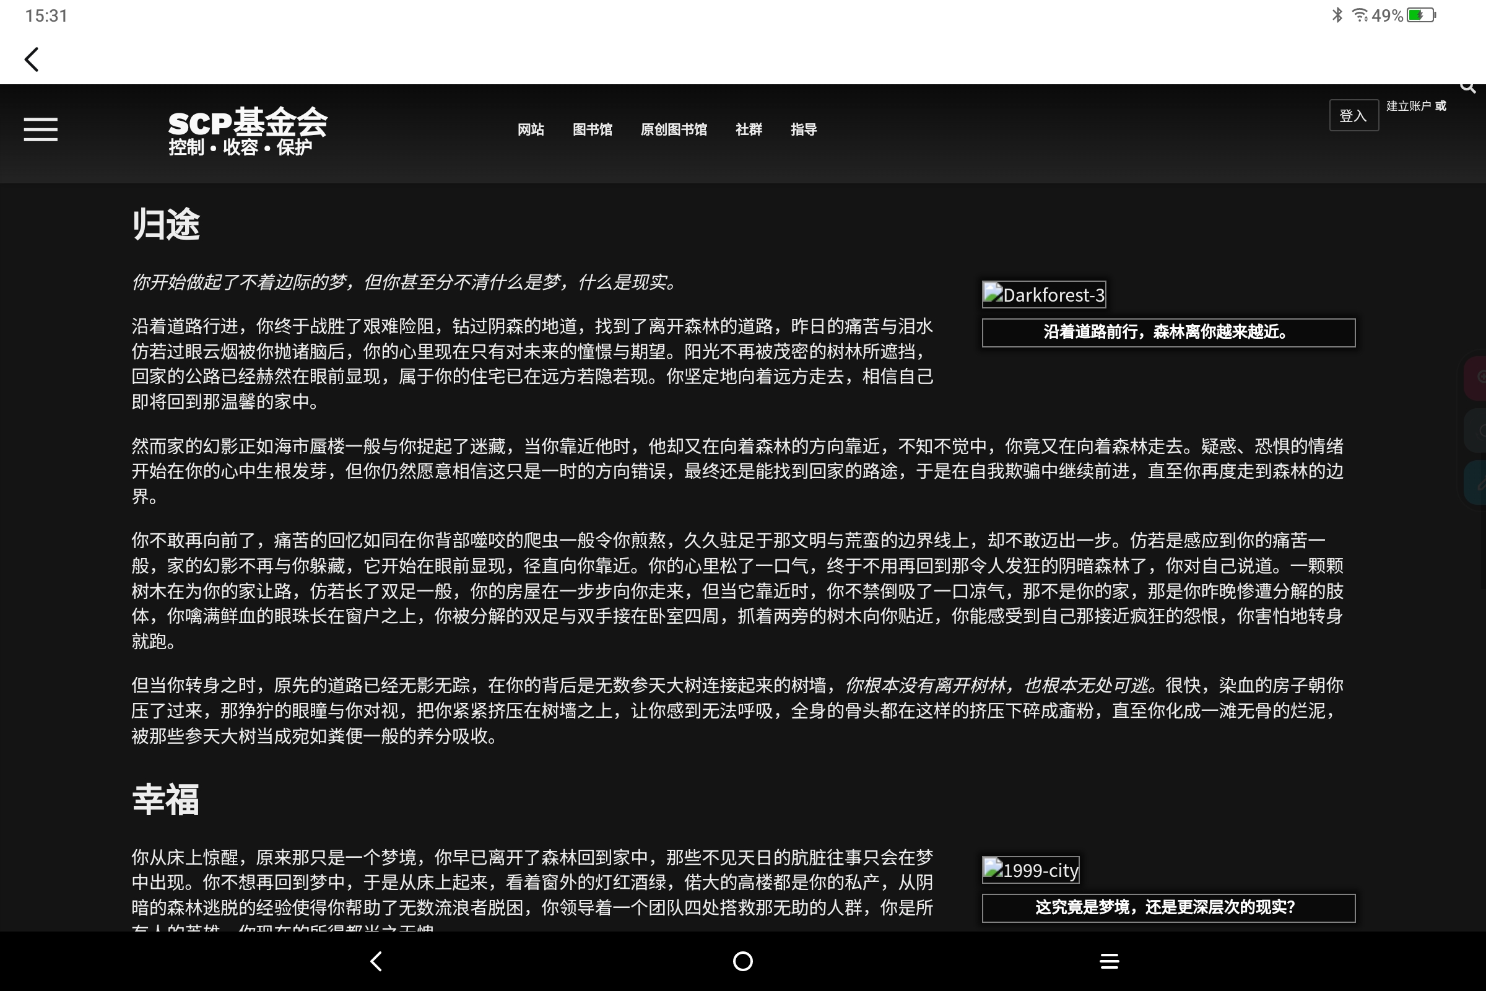1486x991 pixels.
Task: Click paragraph starting 你从床上惊醒
Action: tap(532, 889)
